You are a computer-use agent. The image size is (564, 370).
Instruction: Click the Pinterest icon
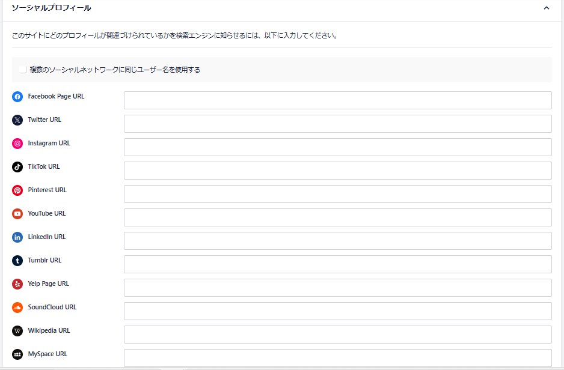coord(17,190)
